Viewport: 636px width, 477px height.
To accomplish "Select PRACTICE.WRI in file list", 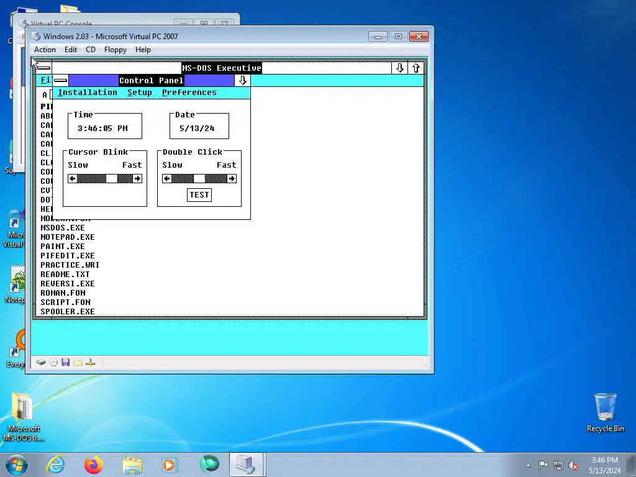I will coord(70,265).
